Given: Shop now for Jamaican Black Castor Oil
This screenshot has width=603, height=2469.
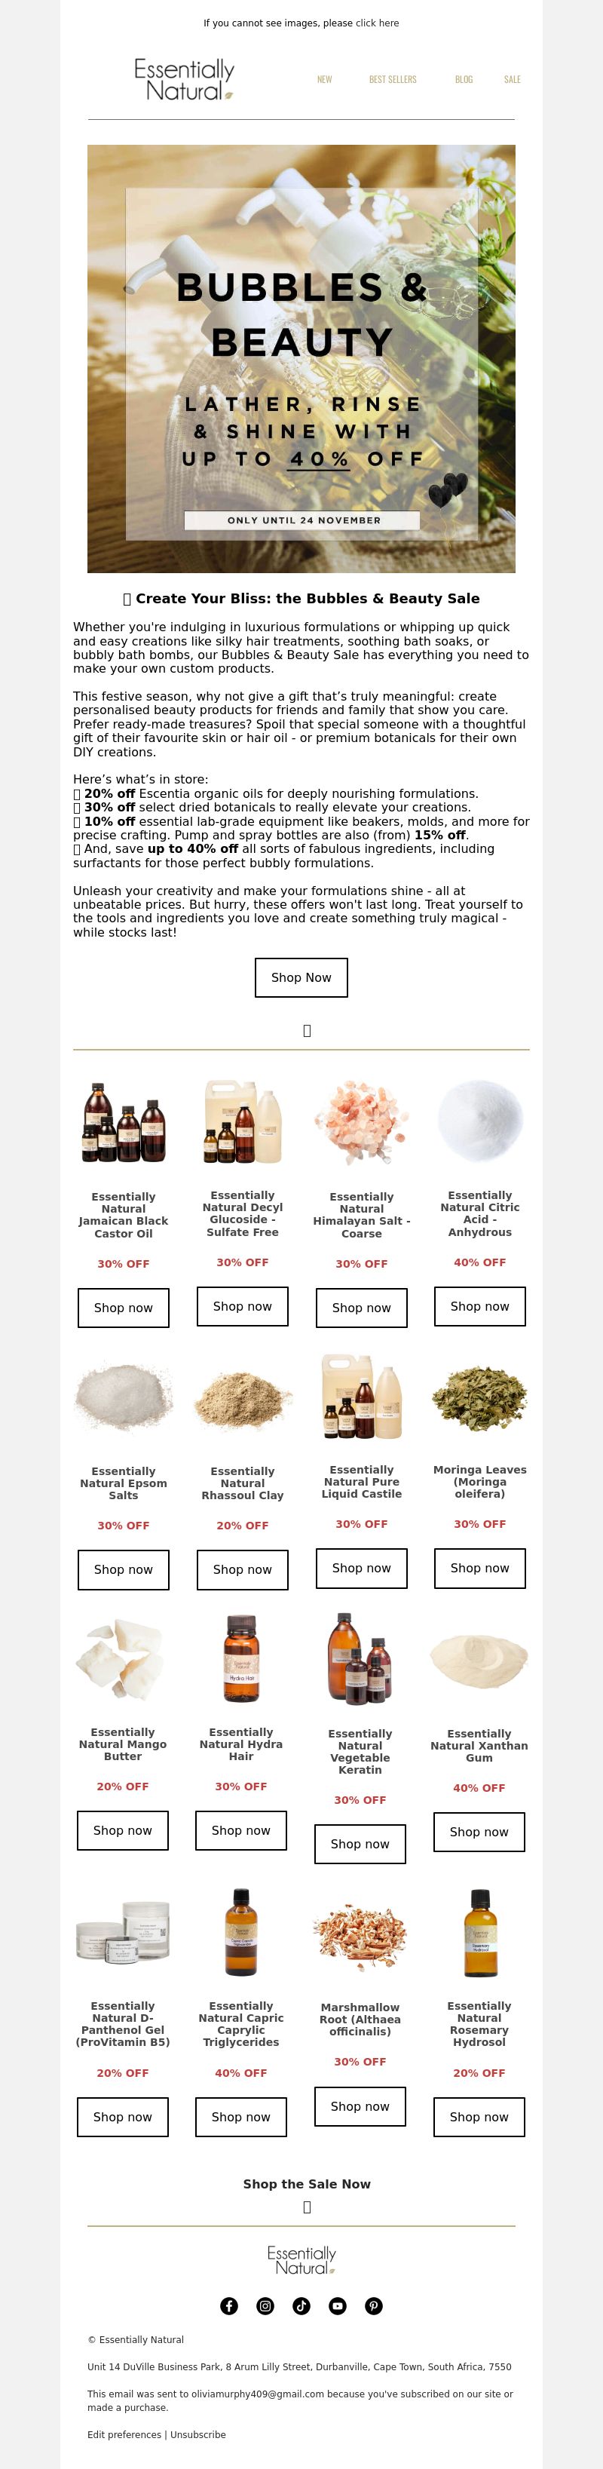Looking at the screenshot, I should [124, 1308].
